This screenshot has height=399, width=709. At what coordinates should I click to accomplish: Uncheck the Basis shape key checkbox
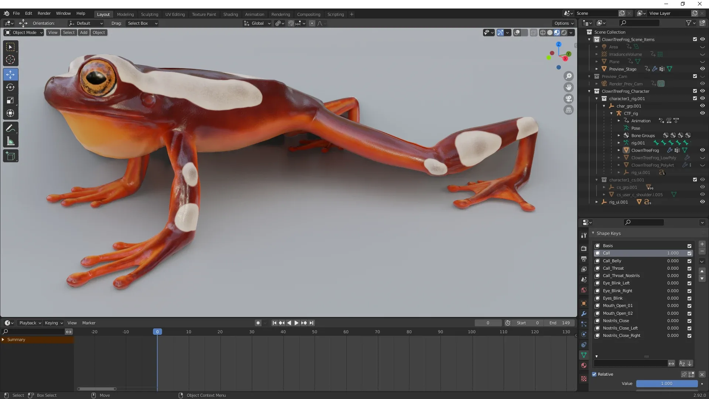(x=689, y=246)
